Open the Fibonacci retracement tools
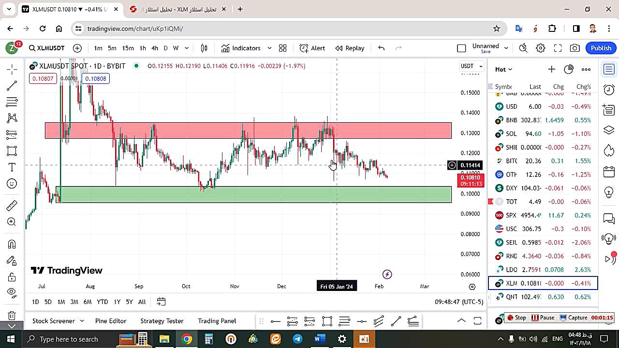 click(x=12, y=102)
